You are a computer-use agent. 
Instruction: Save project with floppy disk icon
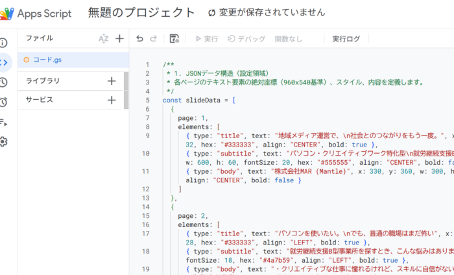(x=174, y=39)
